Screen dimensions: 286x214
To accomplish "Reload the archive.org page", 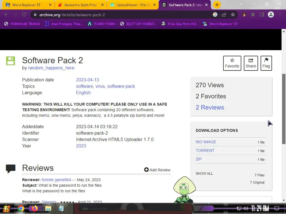I will coord(24,14).
